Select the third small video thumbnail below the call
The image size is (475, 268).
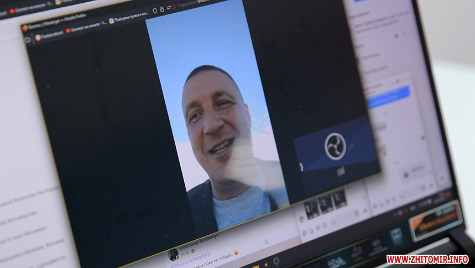point(339,198)
